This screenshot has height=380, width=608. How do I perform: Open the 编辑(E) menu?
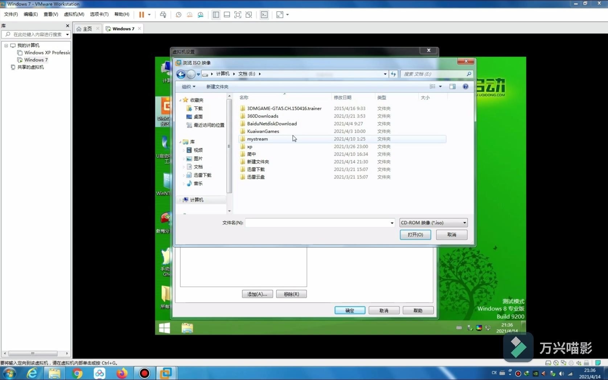point(30,15)
